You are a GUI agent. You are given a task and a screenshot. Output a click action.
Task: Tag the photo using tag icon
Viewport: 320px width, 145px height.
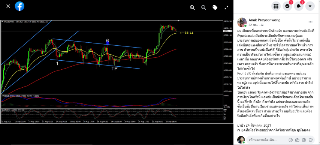[x=215, y=8]
